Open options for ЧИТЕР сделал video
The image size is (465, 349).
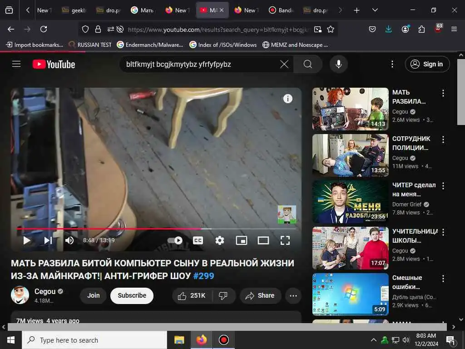pyautogui.click(x=443, y=186)
